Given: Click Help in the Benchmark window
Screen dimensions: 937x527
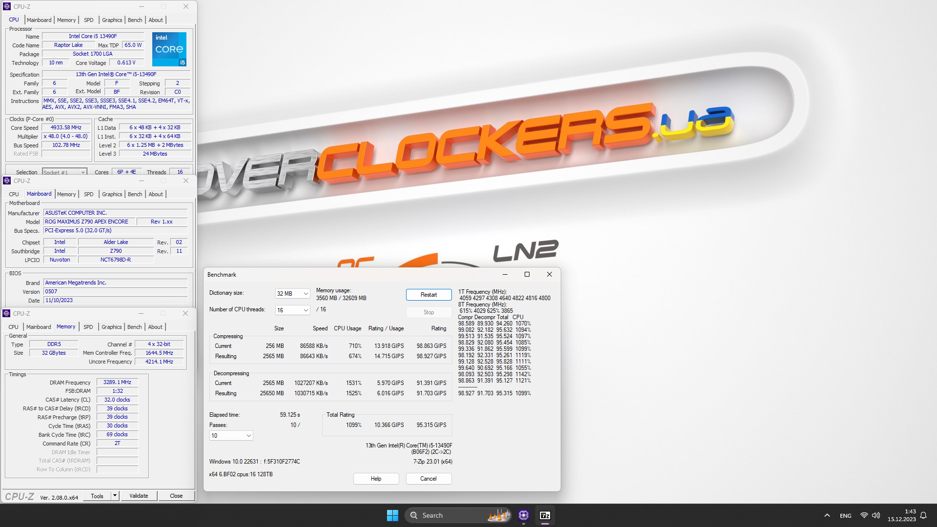Looking at the screenshot, I should pyautogui.click(x=376, y=478).
